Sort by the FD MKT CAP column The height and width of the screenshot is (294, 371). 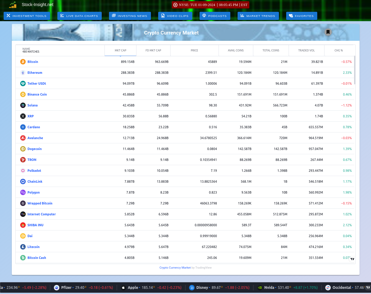153,51
